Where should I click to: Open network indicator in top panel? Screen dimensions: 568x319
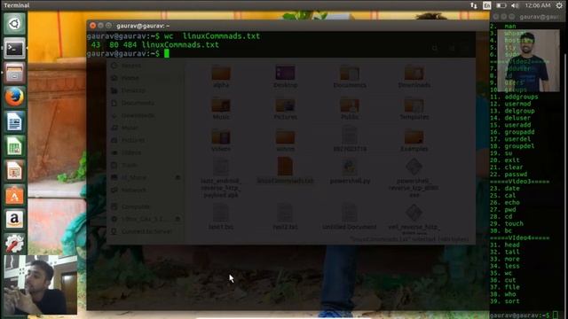474,5
